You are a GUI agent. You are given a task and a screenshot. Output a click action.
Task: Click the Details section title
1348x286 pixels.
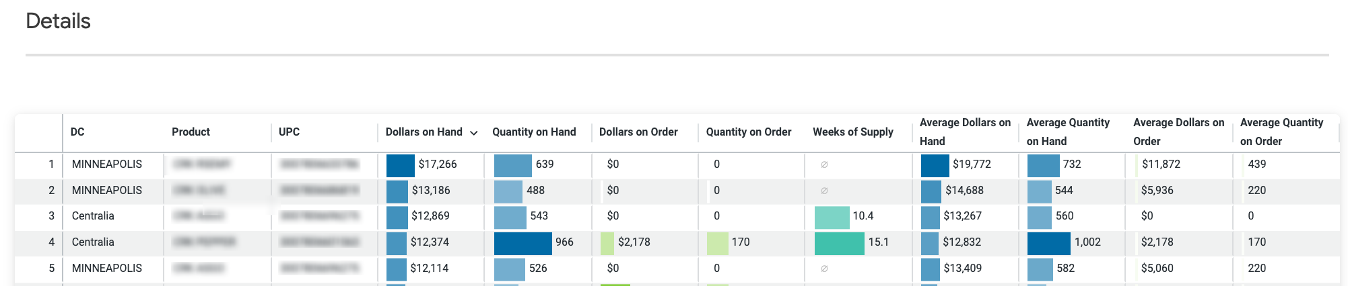58,21
